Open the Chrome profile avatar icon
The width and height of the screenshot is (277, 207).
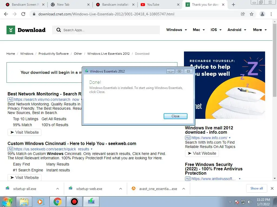point(262,14)
